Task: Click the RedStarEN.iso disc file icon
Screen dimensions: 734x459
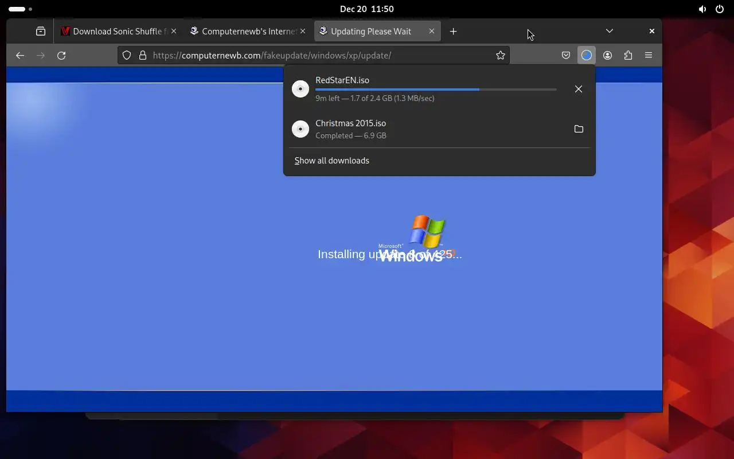Action: pos(300,89)
